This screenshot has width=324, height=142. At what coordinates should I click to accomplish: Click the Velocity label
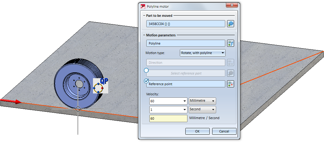[152, 94]
